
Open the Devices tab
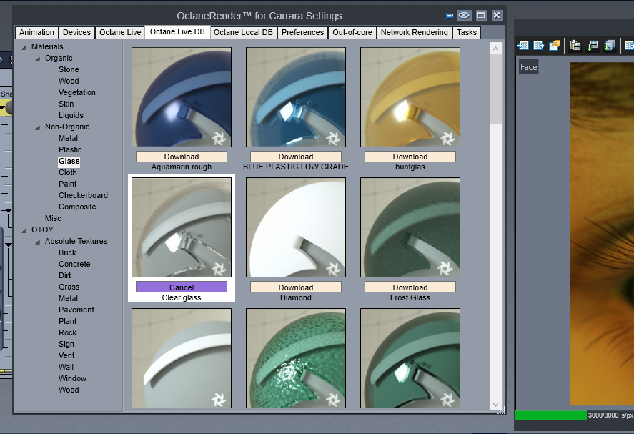point(76,32)
